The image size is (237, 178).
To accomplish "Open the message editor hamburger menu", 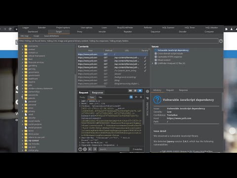I will pyautogui.click(x=141, y=97).
